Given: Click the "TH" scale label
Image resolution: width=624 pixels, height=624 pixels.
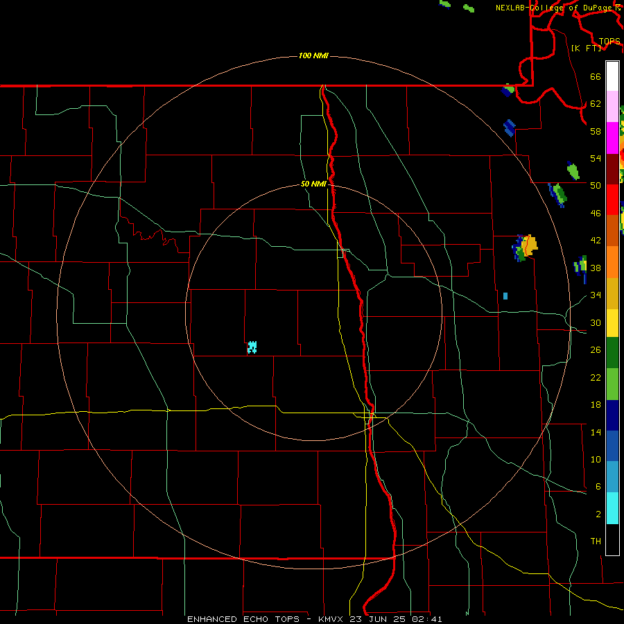Looking at the screenshot, I should 596,541.
